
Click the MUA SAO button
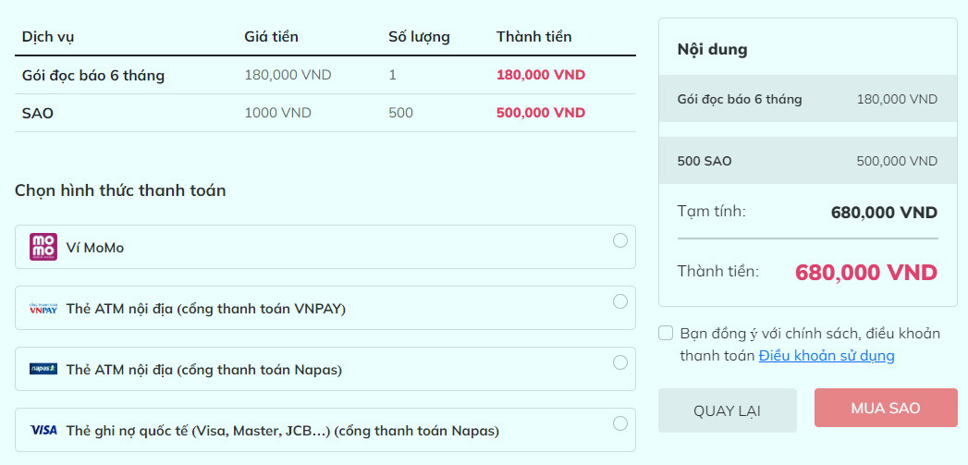pyautogui.click(x=886, y=408)
